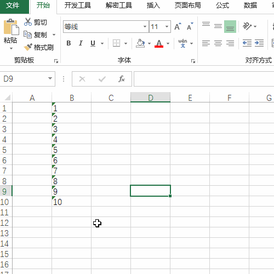Toggle center horizontal alignment

click(218, 43)
